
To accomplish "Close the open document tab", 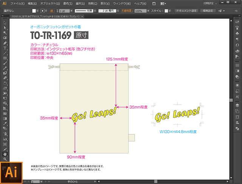I will [82, 16].
